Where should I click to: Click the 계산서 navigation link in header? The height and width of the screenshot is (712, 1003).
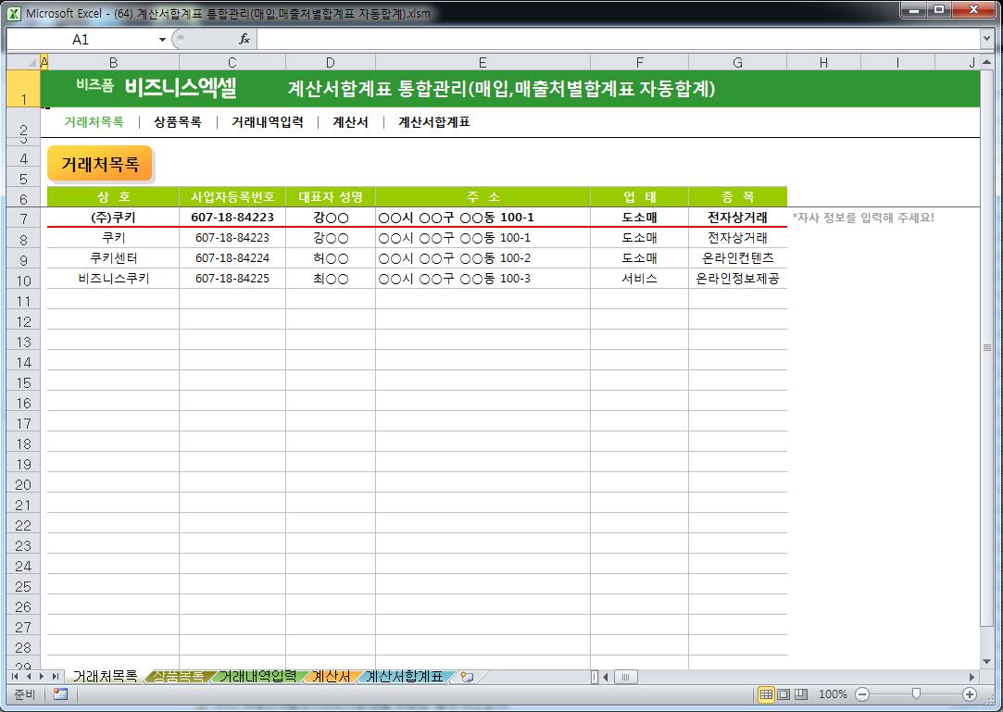350,122
